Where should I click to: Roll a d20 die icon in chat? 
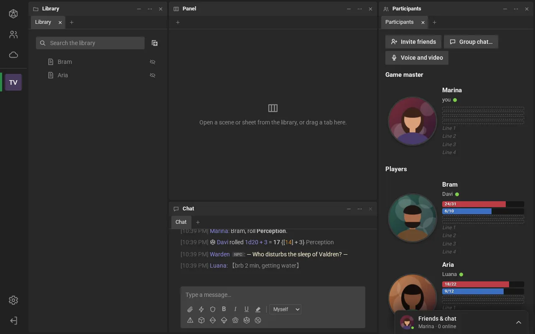point(247,320)
